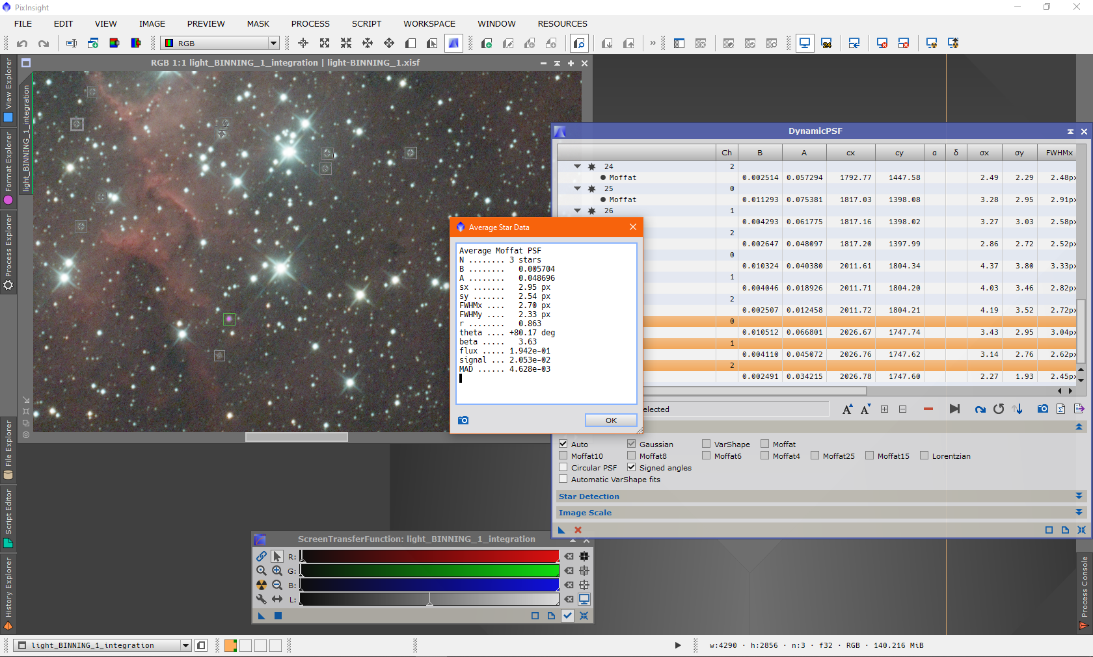Show more toolbar items chevron
Viewport: 1093px width, 657px height.
pyautogui.click(x=653, y=44)
